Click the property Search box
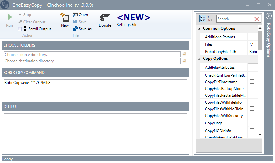The image size is (275, 163). coord(235,19)
